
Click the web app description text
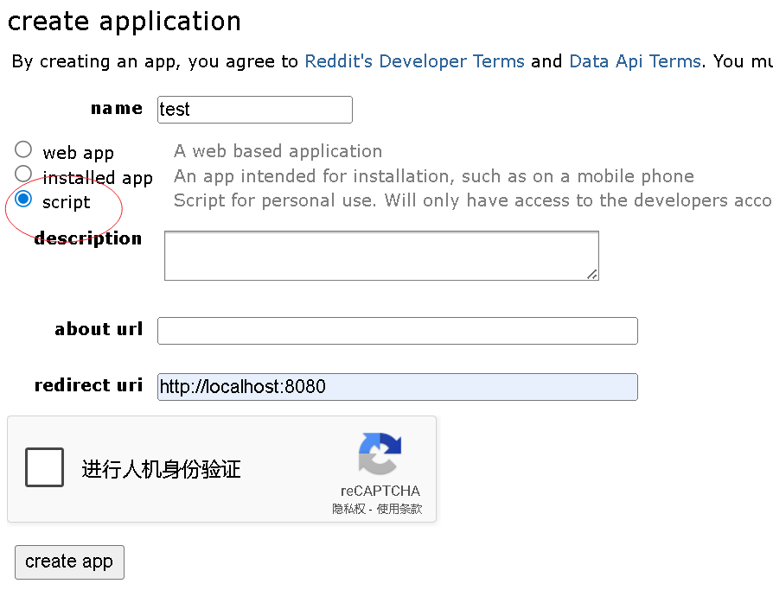(x=278, y=151)
